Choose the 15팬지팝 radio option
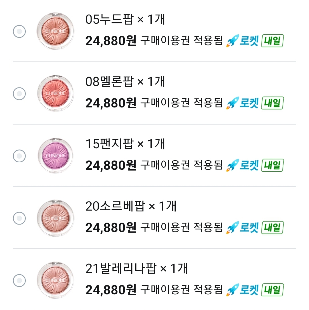 [19, 156]
